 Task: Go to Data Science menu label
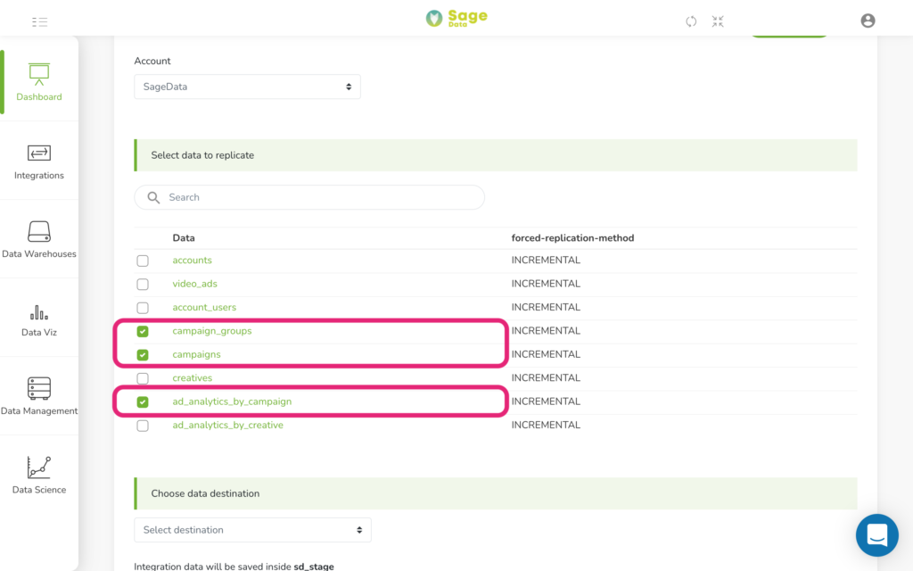pyautogui.click(x=39, y=490)
